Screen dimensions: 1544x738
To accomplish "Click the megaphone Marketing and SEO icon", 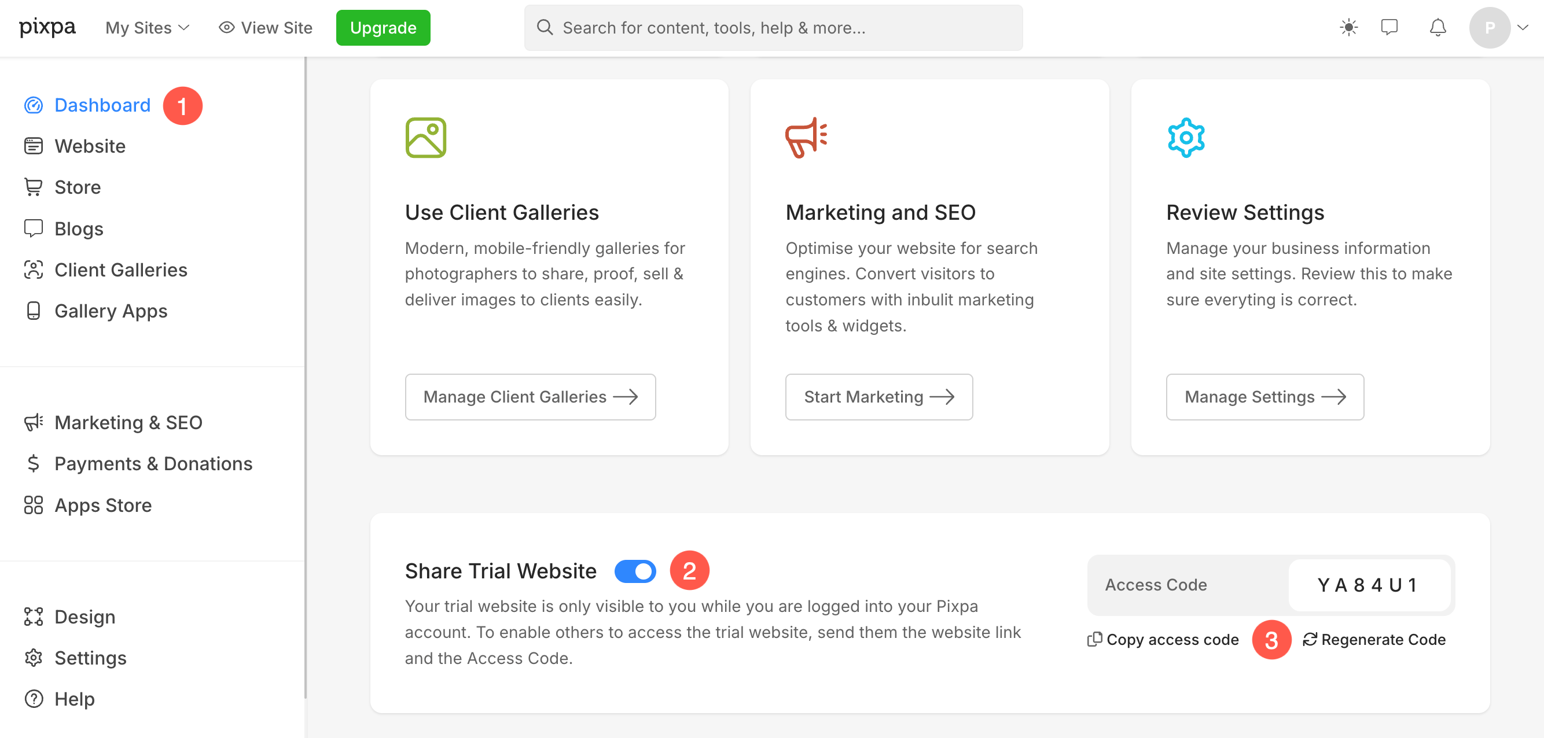I will [806, 138].
